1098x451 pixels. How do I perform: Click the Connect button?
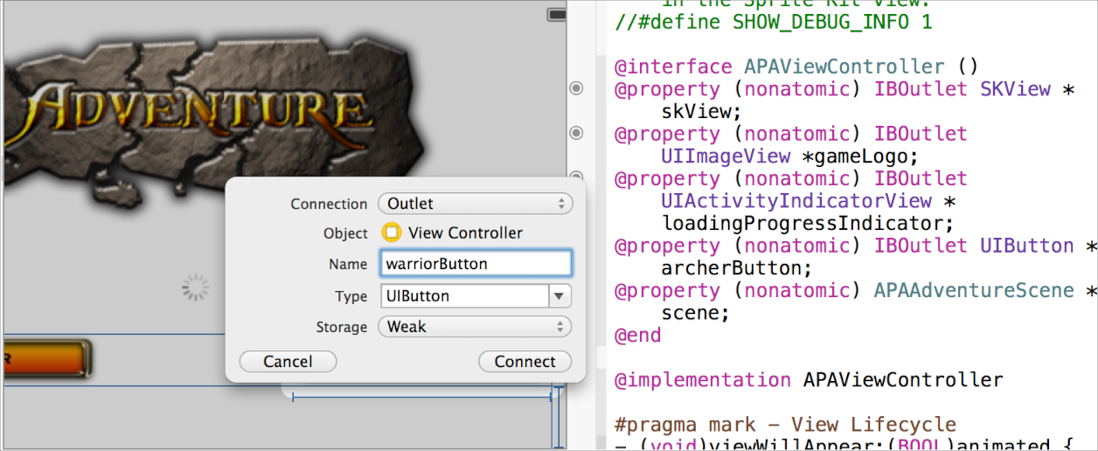pos(525,361)
